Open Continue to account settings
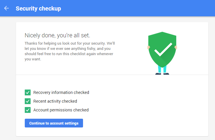 54,123
